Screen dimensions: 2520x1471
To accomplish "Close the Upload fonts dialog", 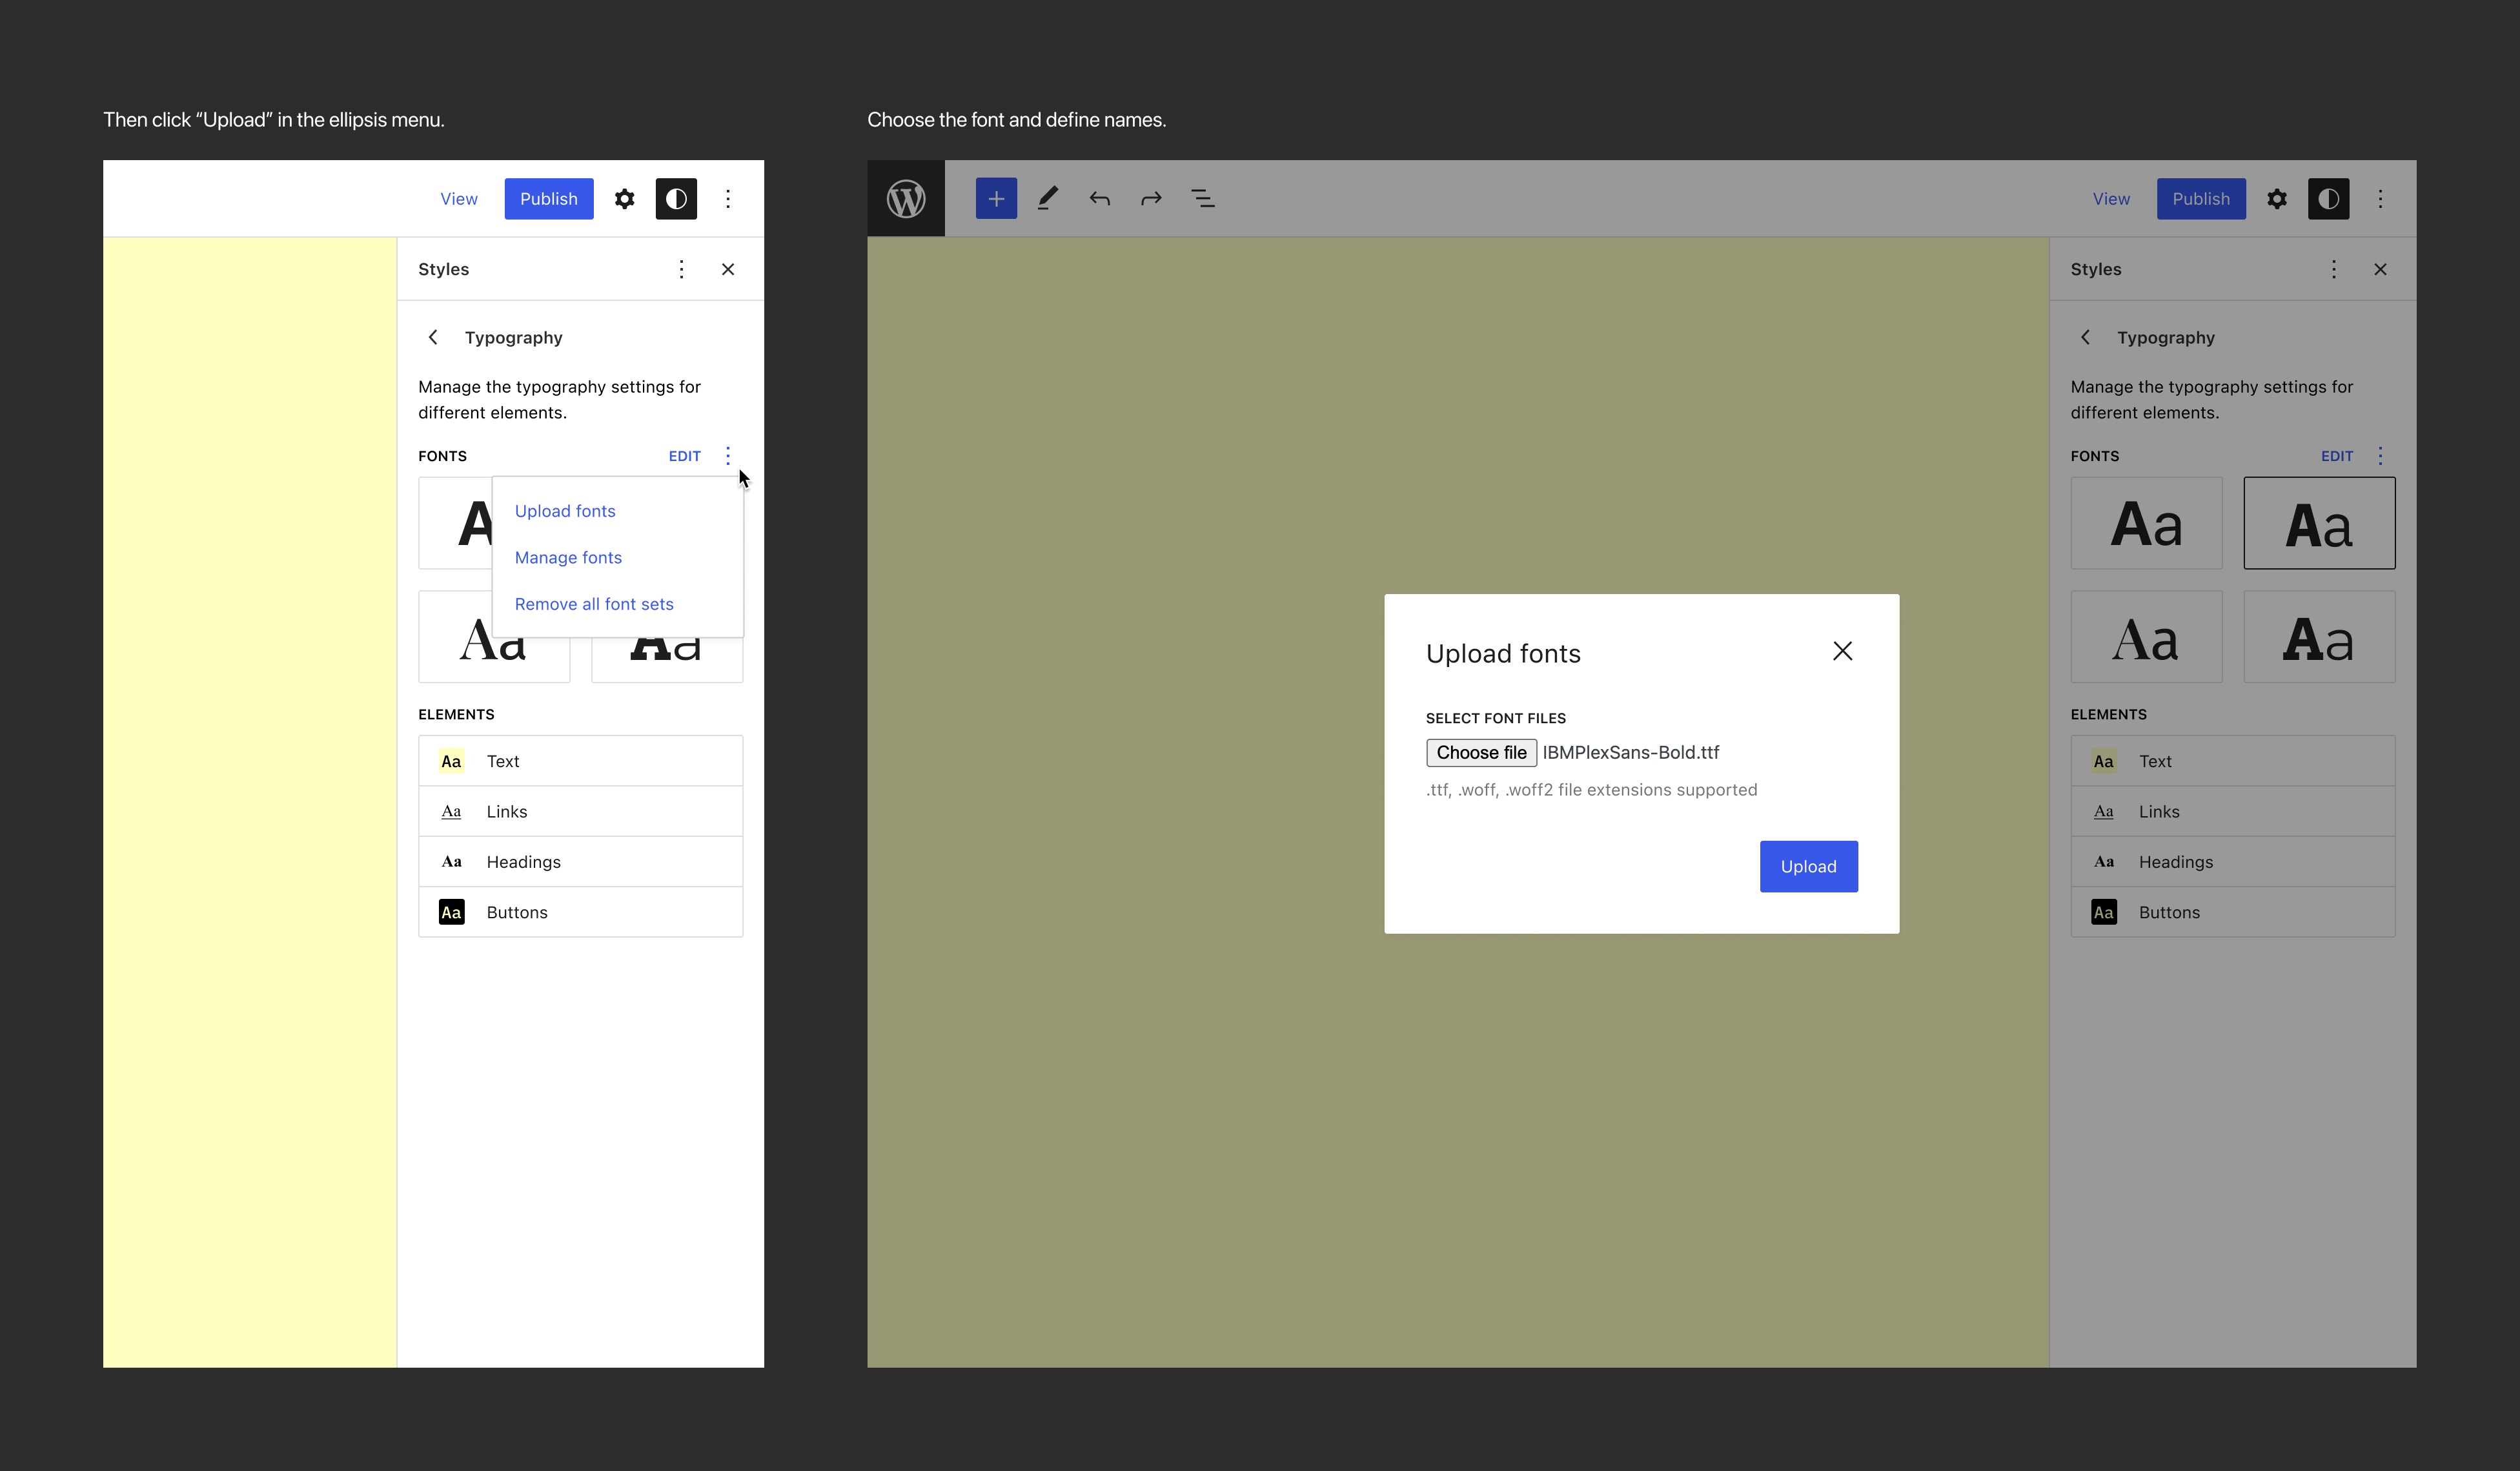I will point(1842,652).
